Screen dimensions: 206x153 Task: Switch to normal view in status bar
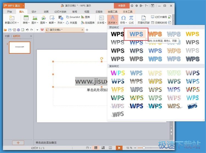coord(96,148)
